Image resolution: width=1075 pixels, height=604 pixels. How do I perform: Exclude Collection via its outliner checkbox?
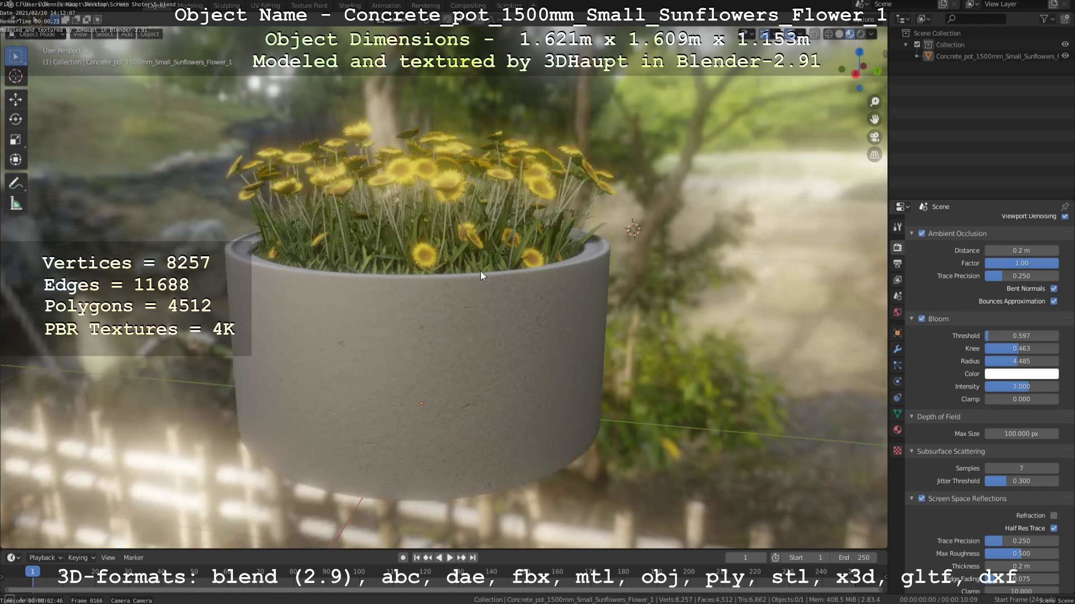(x=917, y=44)
